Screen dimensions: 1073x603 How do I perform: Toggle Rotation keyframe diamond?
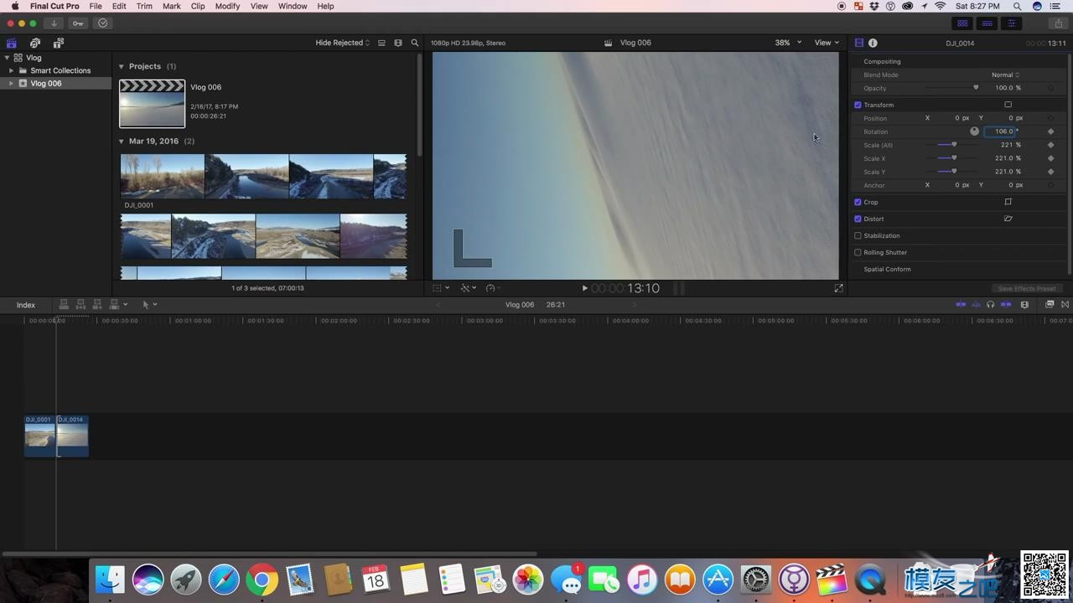pyautogui.click(x=1050, y=131)
